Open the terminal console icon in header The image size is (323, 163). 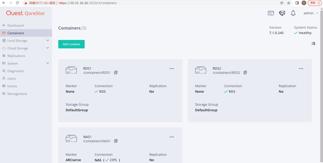pos(271,13)
